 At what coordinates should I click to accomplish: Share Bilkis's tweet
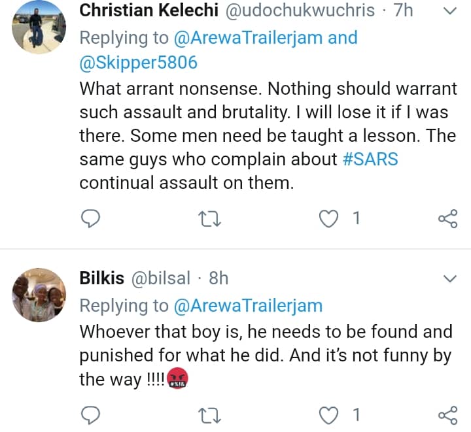click(447, 414)
